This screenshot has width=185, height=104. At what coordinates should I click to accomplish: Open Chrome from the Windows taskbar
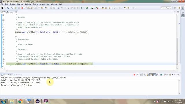[x=21, y=101]
